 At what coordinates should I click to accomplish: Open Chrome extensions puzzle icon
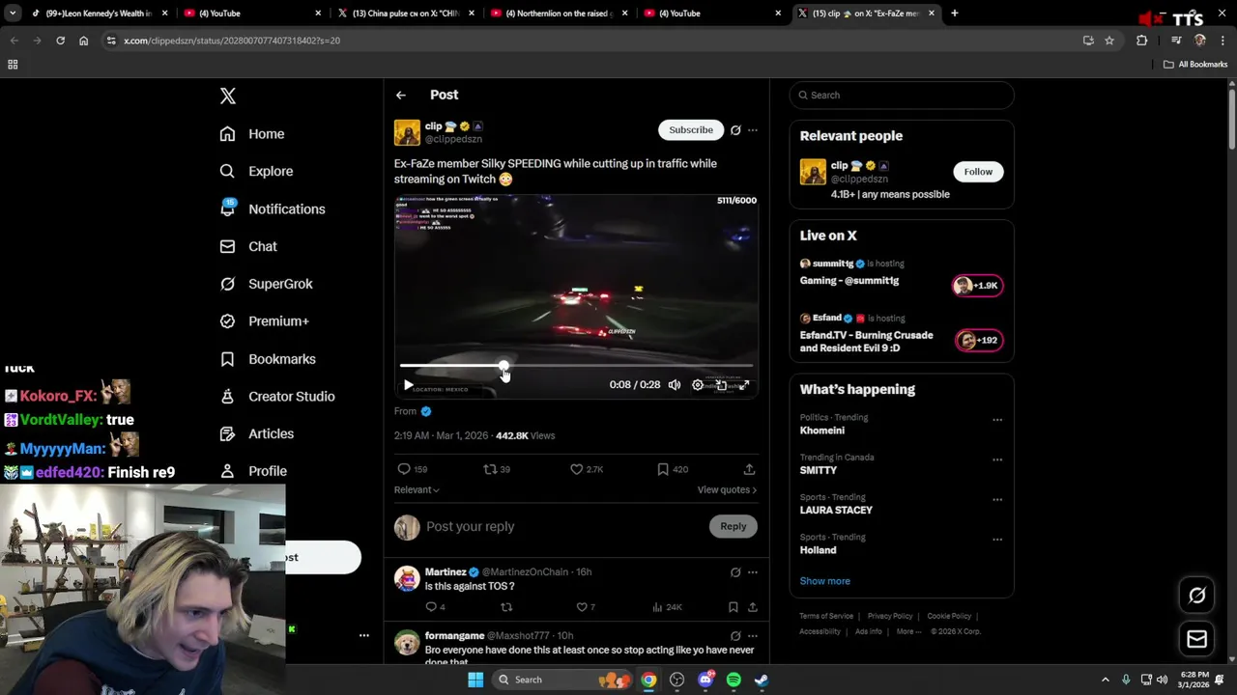click(x=1142, y=41)
